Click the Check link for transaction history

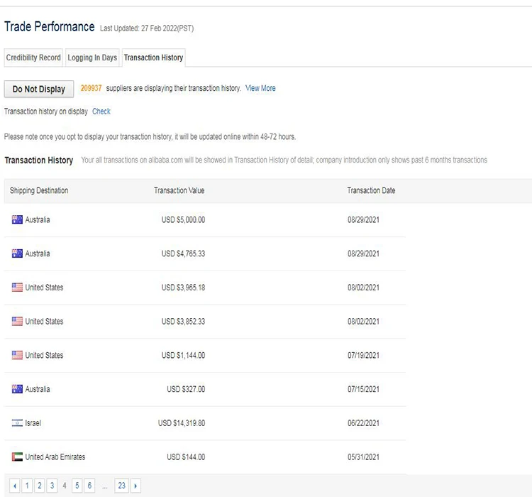click(101, 111)
